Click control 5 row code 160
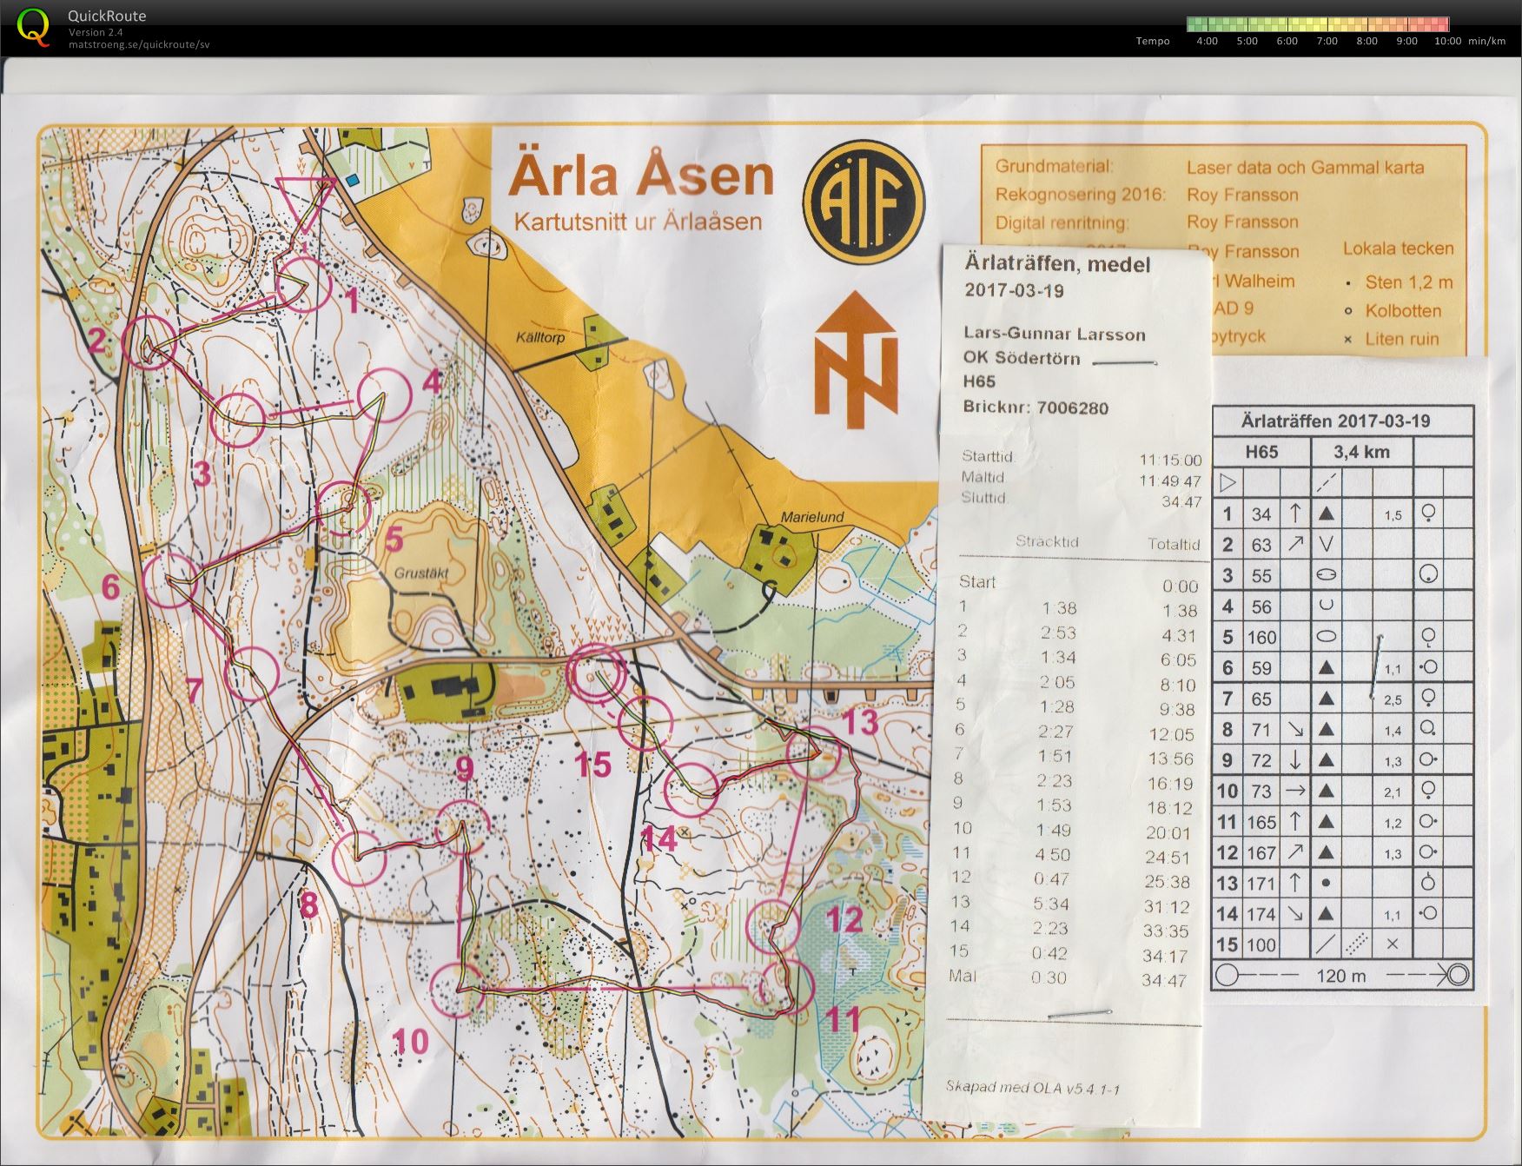1522x1166 pixels. 1261,637
